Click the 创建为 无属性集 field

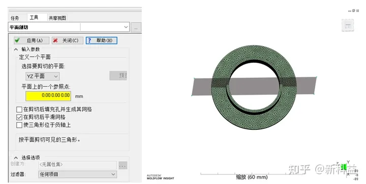pyautogui.click(x=77, y=165)
